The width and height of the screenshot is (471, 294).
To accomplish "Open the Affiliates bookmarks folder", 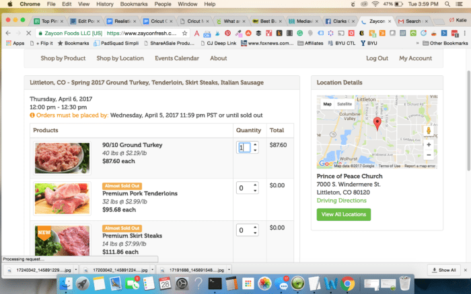I will tap(310, 43).
